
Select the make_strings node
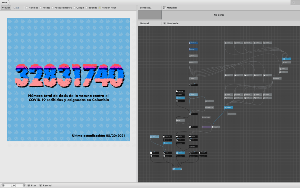coord(206,117)
